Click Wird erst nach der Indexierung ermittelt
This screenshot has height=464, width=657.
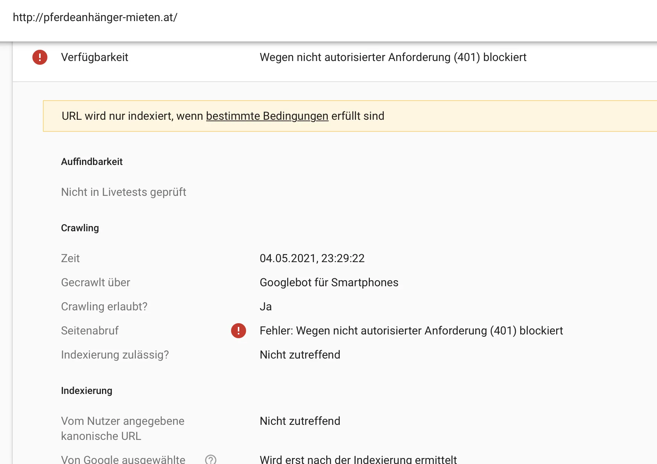358,459
